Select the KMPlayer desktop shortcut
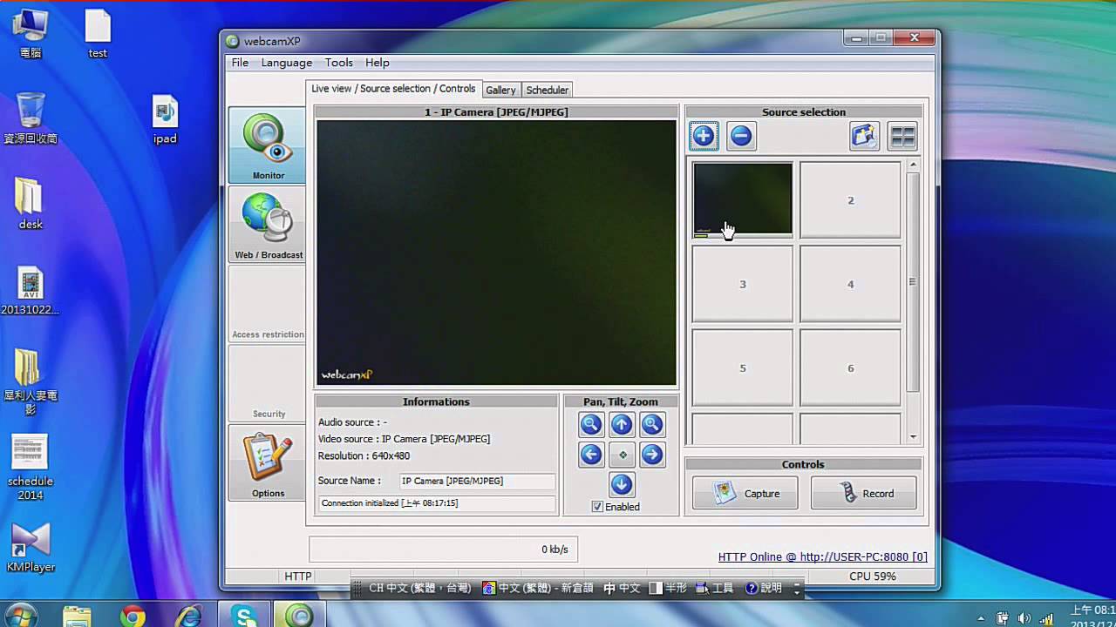Viewport: 1116px width, 627px height. 31,548
